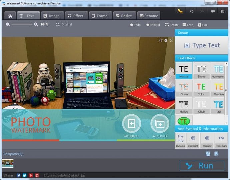The image size is (230, 180).
Task: Insert the Trademark symbol
Action: coord(221,140)
